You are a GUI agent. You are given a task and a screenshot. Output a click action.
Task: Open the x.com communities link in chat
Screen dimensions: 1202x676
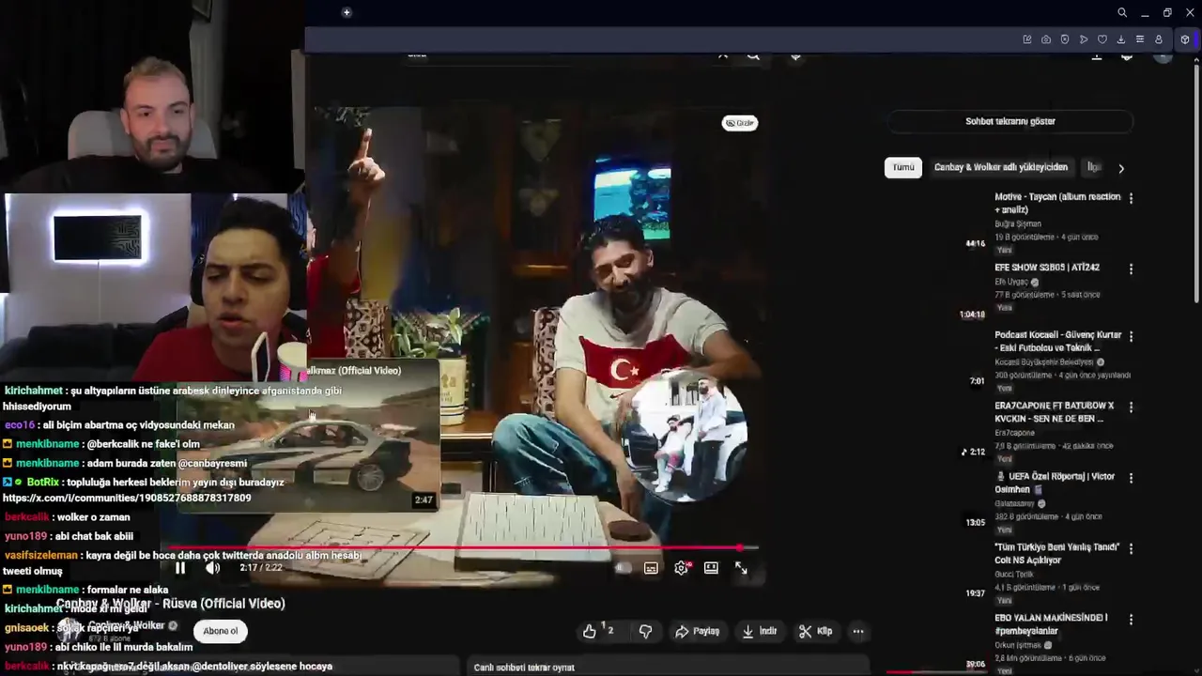pyautogui.click(x=127, y=499)
